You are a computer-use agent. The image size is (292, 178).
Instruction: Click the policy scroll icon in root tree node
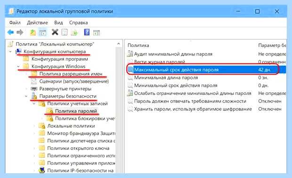point(10,44)
